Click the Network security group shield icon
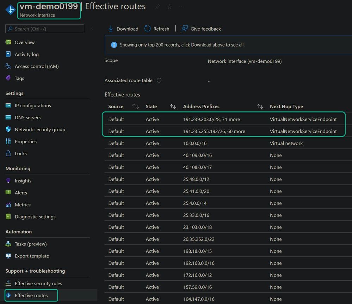352x304 pixels. click(8, 129)
